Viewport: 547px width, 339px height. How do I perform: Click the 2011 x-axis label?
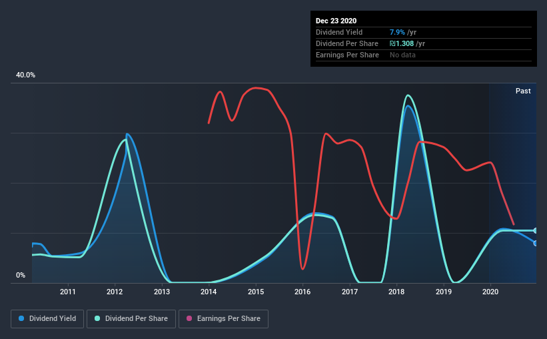coord(68,292)
